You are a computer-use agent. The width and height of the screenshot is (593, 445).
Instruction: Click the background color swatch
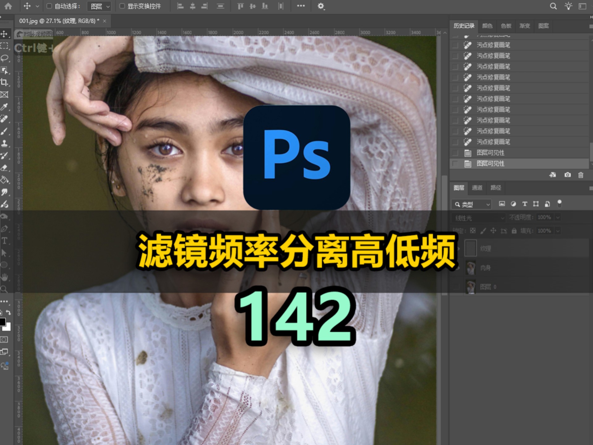(x=8, y=327)
